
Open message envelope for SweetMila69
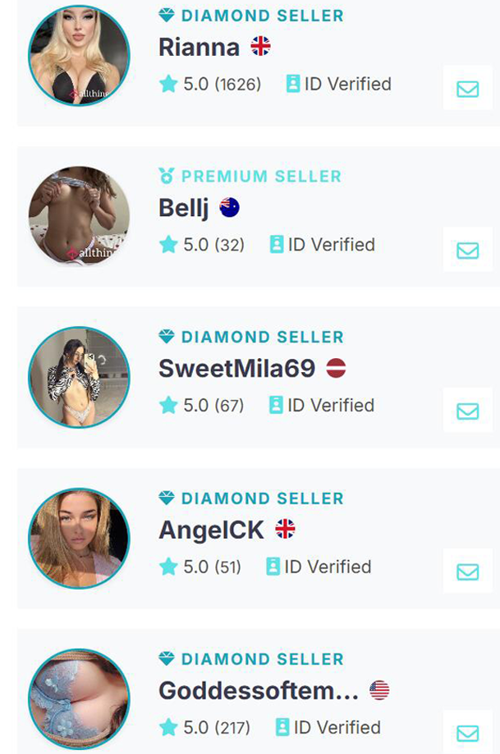[x=467, y=411]
